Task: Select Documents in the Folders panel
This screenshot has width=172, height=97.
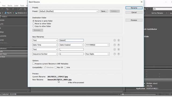Action: 3,36
